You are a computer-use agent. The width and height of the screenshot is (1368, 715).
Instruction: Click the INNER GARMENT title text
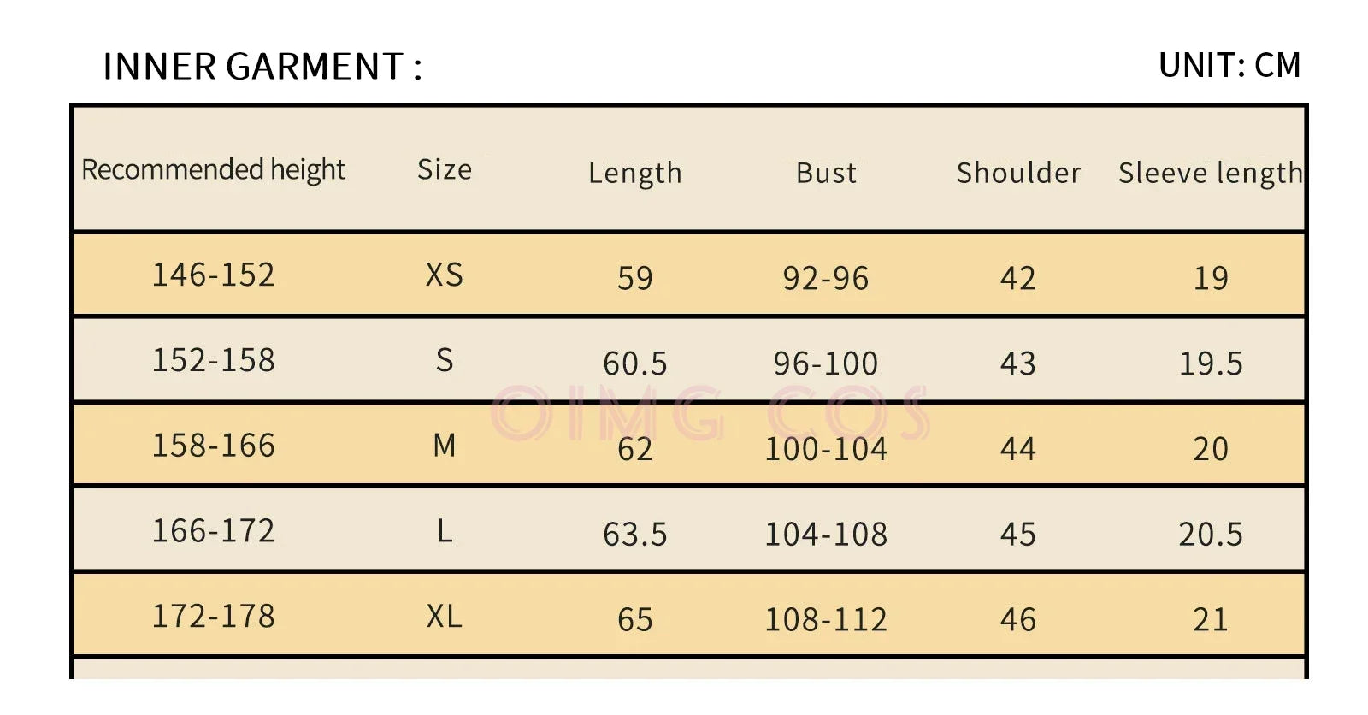click(x=262, y=67)
